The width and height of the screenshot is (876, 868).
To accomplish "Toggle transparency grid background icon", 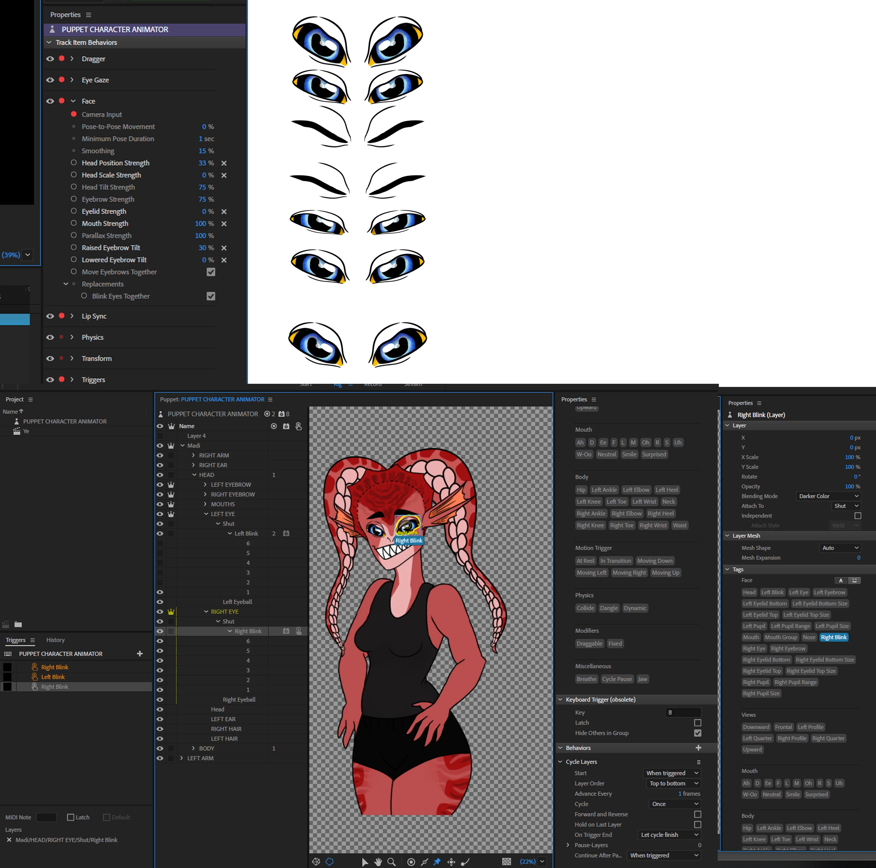I will click(x=506, y=862).
